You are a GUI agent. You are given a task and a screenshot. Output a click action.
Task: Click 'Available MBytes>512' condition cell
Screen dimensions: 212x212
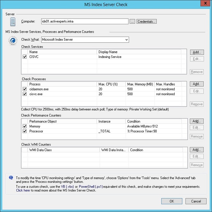click(x=143, y=126)
